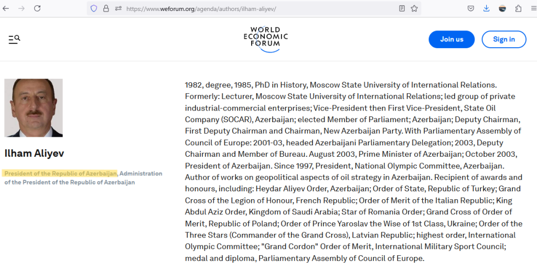
Task: Open the Firefox account avatar
Action: [502, 8]
